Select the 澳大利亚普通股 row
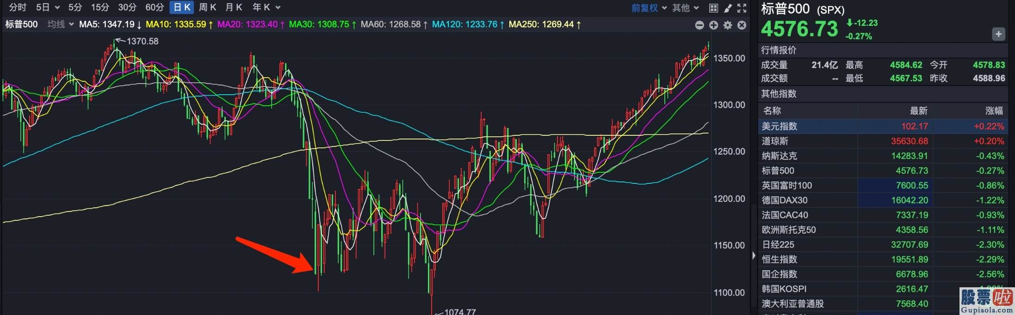 point(883,303)
